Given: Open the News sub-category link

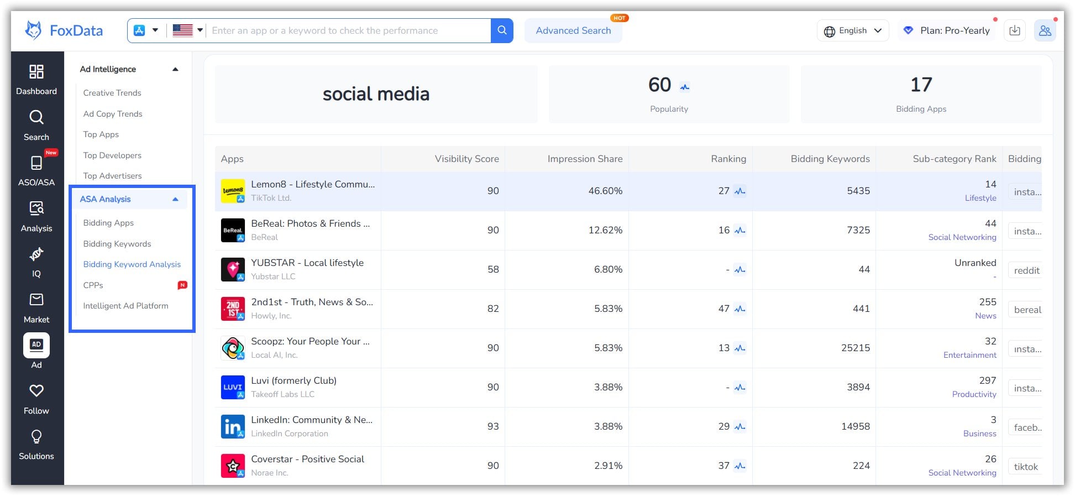Looking at the screenshot, I should coord(986,316).
